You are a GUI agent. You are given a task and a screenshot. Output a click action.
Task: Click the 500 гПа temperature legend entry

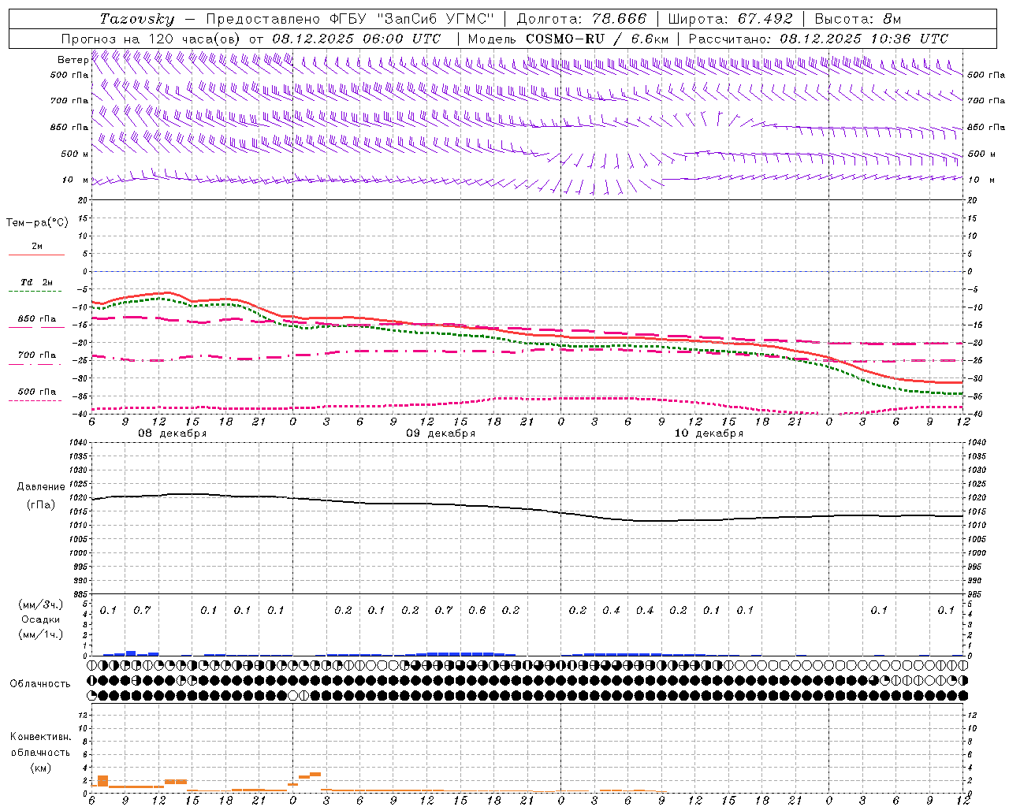(x=37, y=392)
